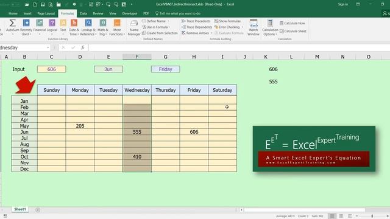Click the Share person icon

385,13
